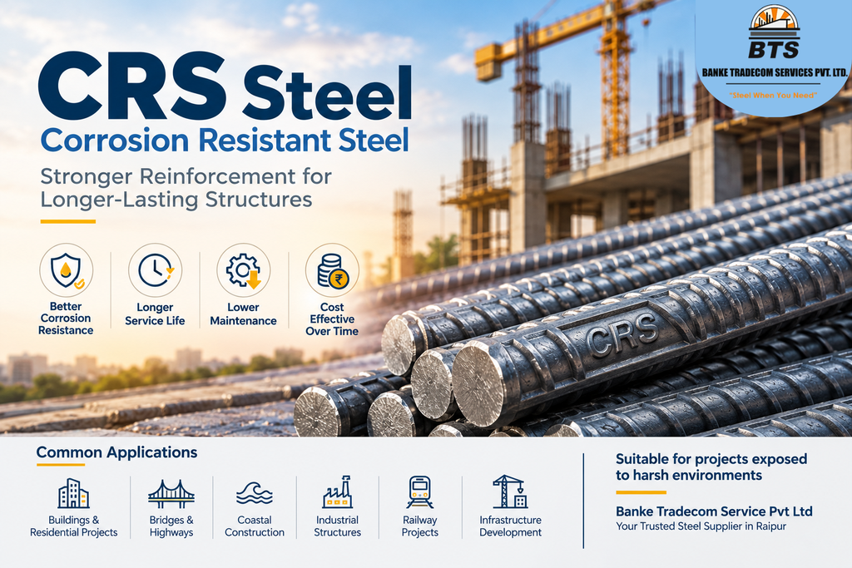Click the 'Steel When You Need' tagline
The image size is (852, 568).
(773, 95)
